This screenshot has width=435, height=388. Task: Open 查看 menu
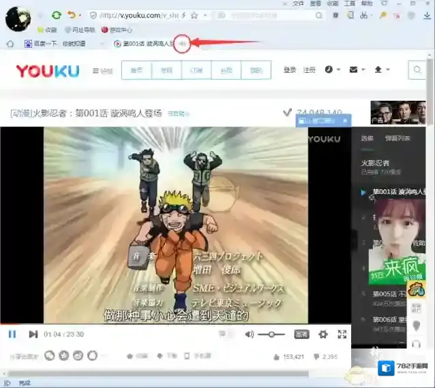click(x=316, y=3)
